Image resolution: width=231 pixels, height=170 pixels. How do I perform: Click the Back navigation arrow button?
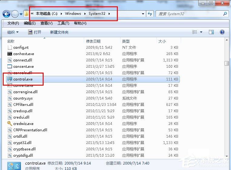(6, 14)
